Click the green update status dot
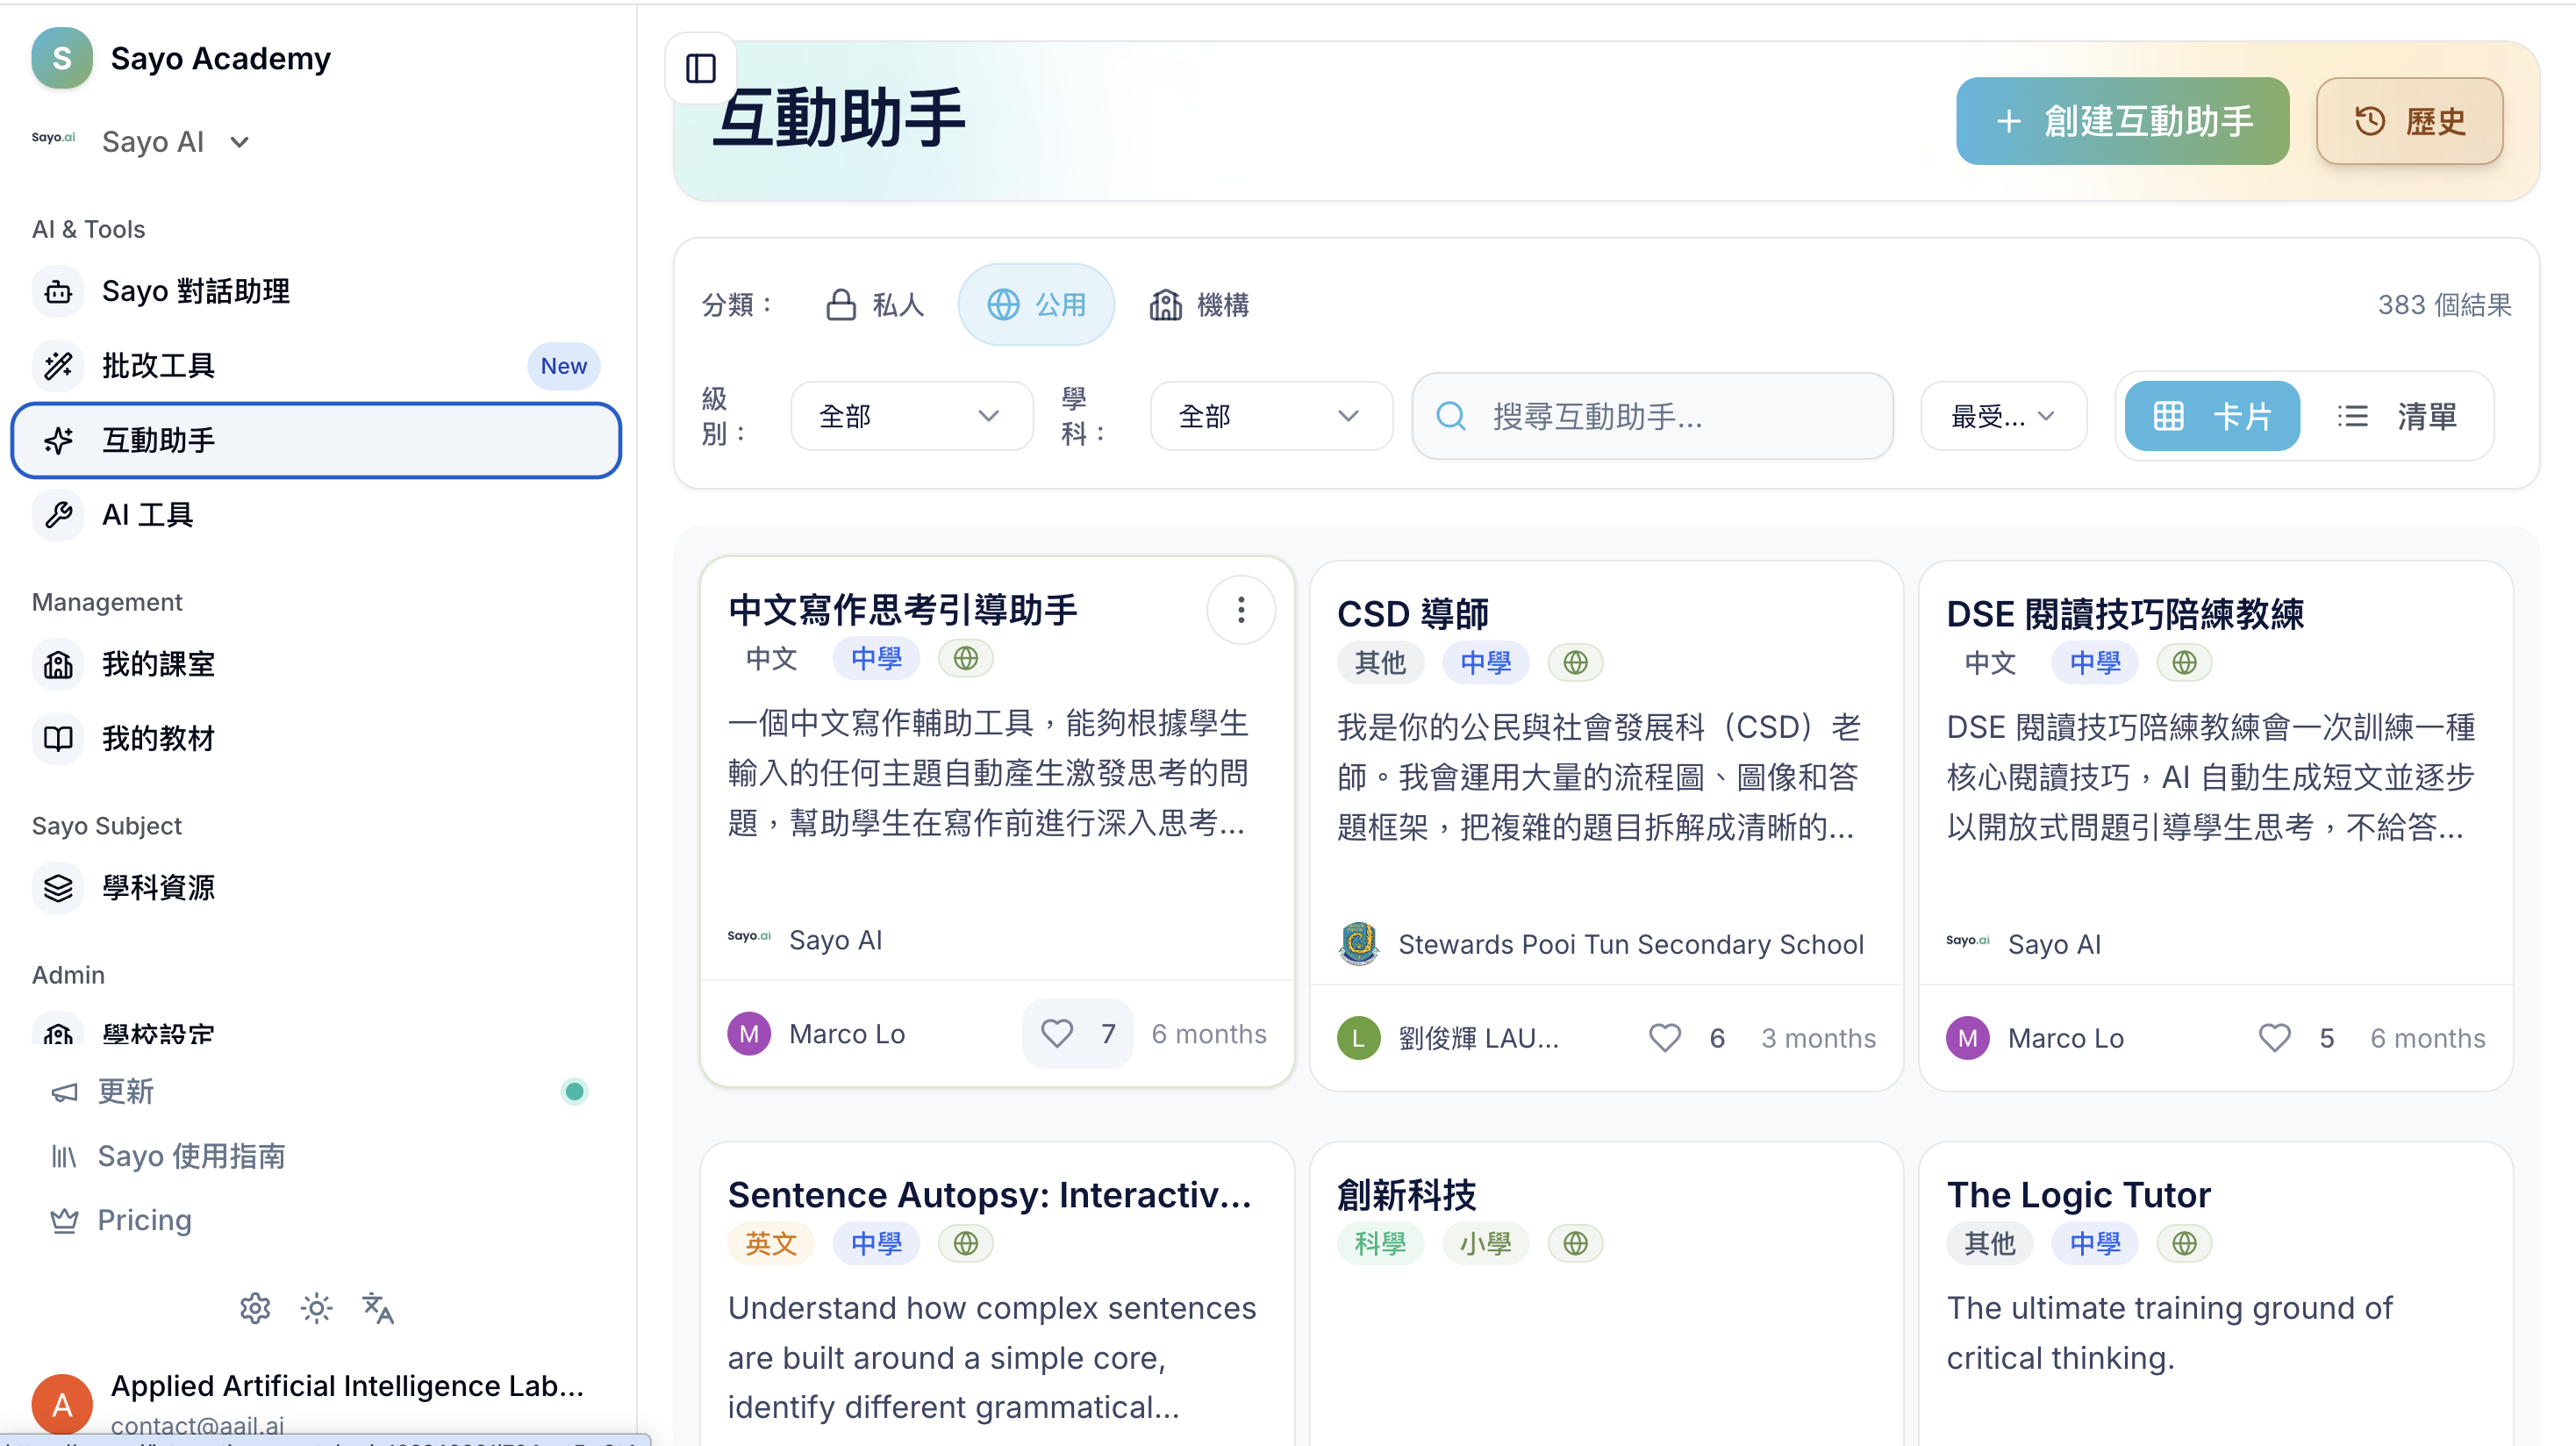 574,1091
